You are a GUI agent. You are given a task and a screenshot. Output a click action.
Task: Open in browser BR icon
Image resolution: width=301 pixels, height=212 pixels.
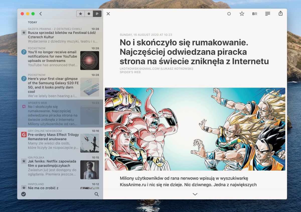255,14
